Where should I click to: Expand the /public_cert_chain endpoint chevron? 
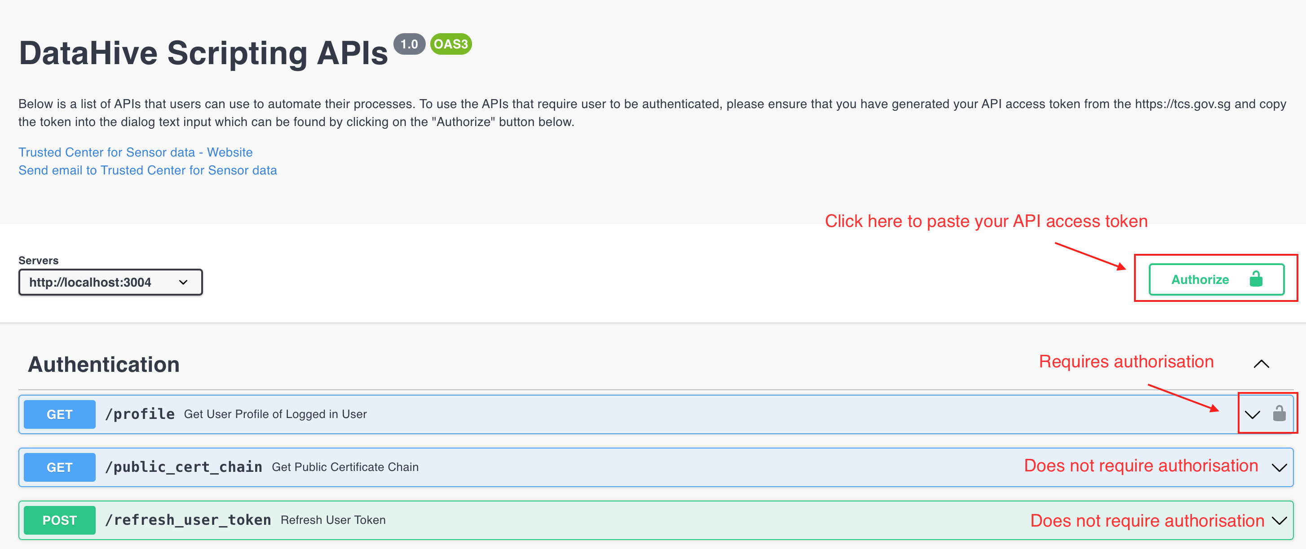tap(1279, 467)
